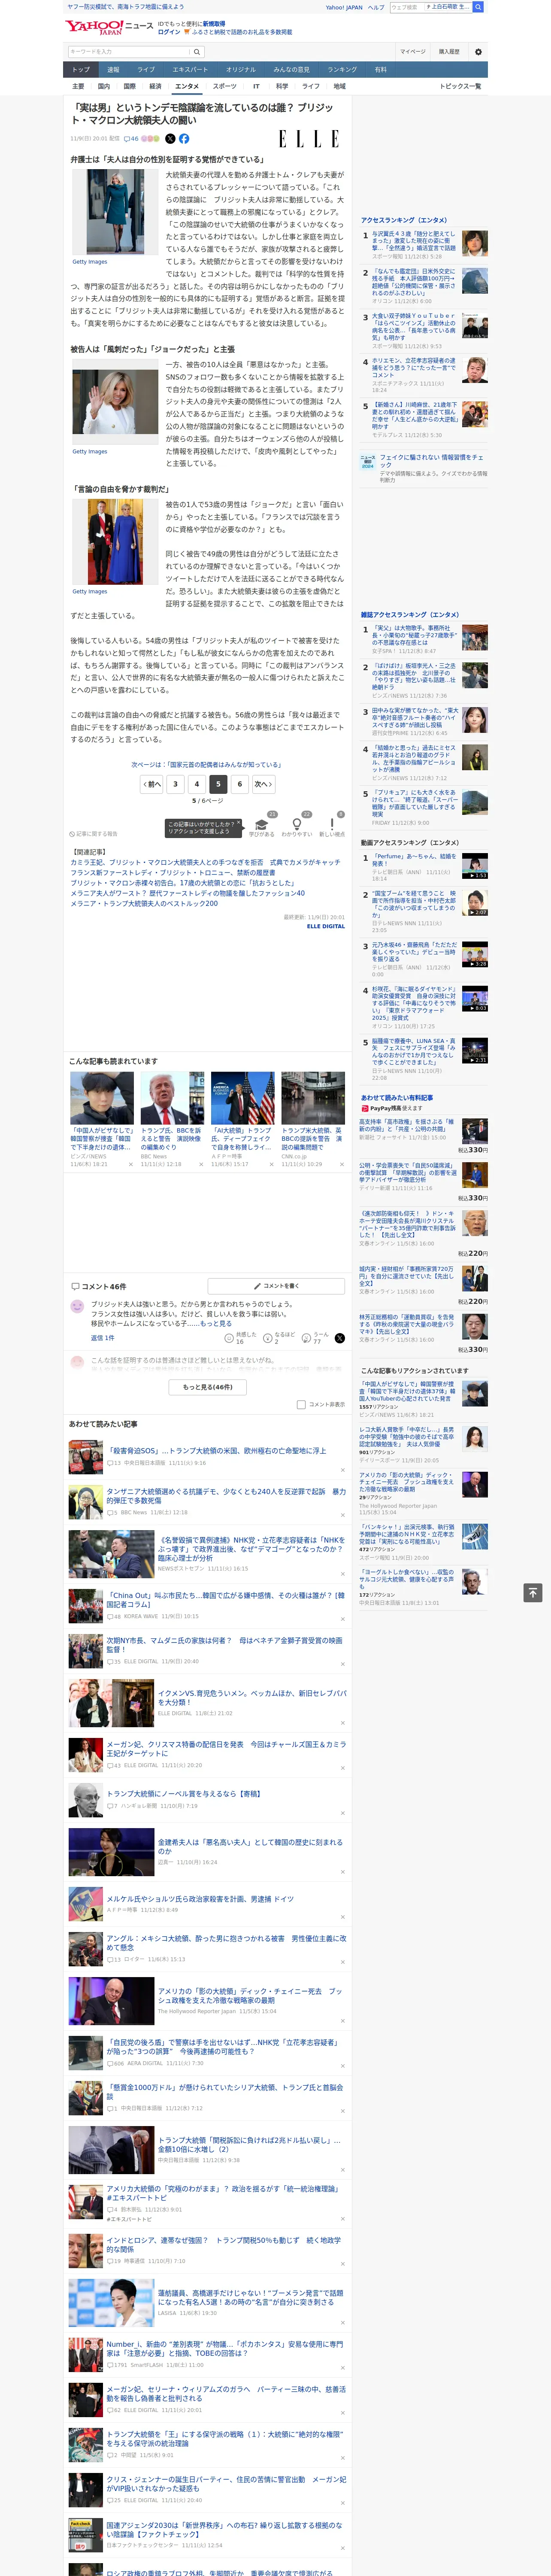Click the 学びがある reaction icon

click(262, 825)
